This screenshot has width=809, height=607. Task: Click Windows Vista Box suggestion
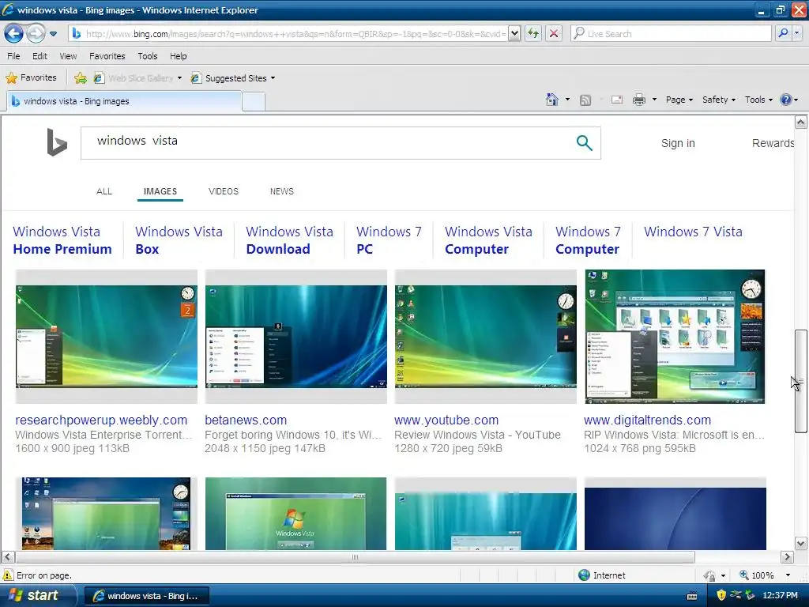(x=179, y=240)
